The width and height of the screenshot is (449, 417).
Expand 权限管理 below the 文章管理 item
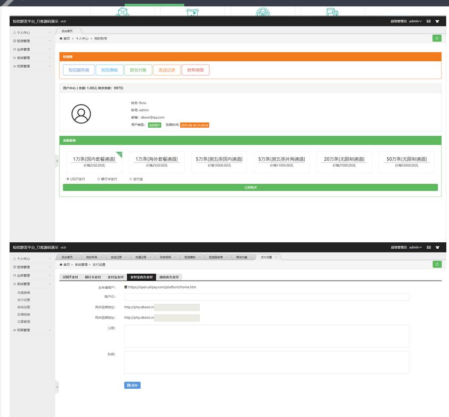click(32, 330)
